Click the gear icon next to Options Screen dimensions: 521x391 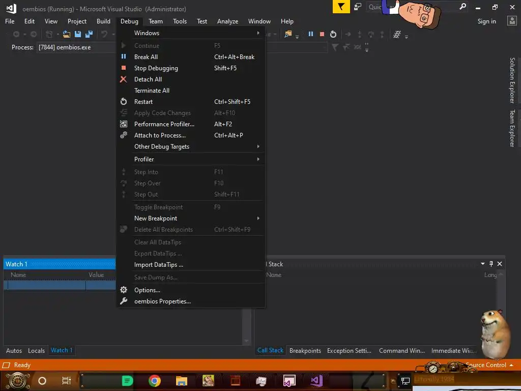tap(123, 290)
